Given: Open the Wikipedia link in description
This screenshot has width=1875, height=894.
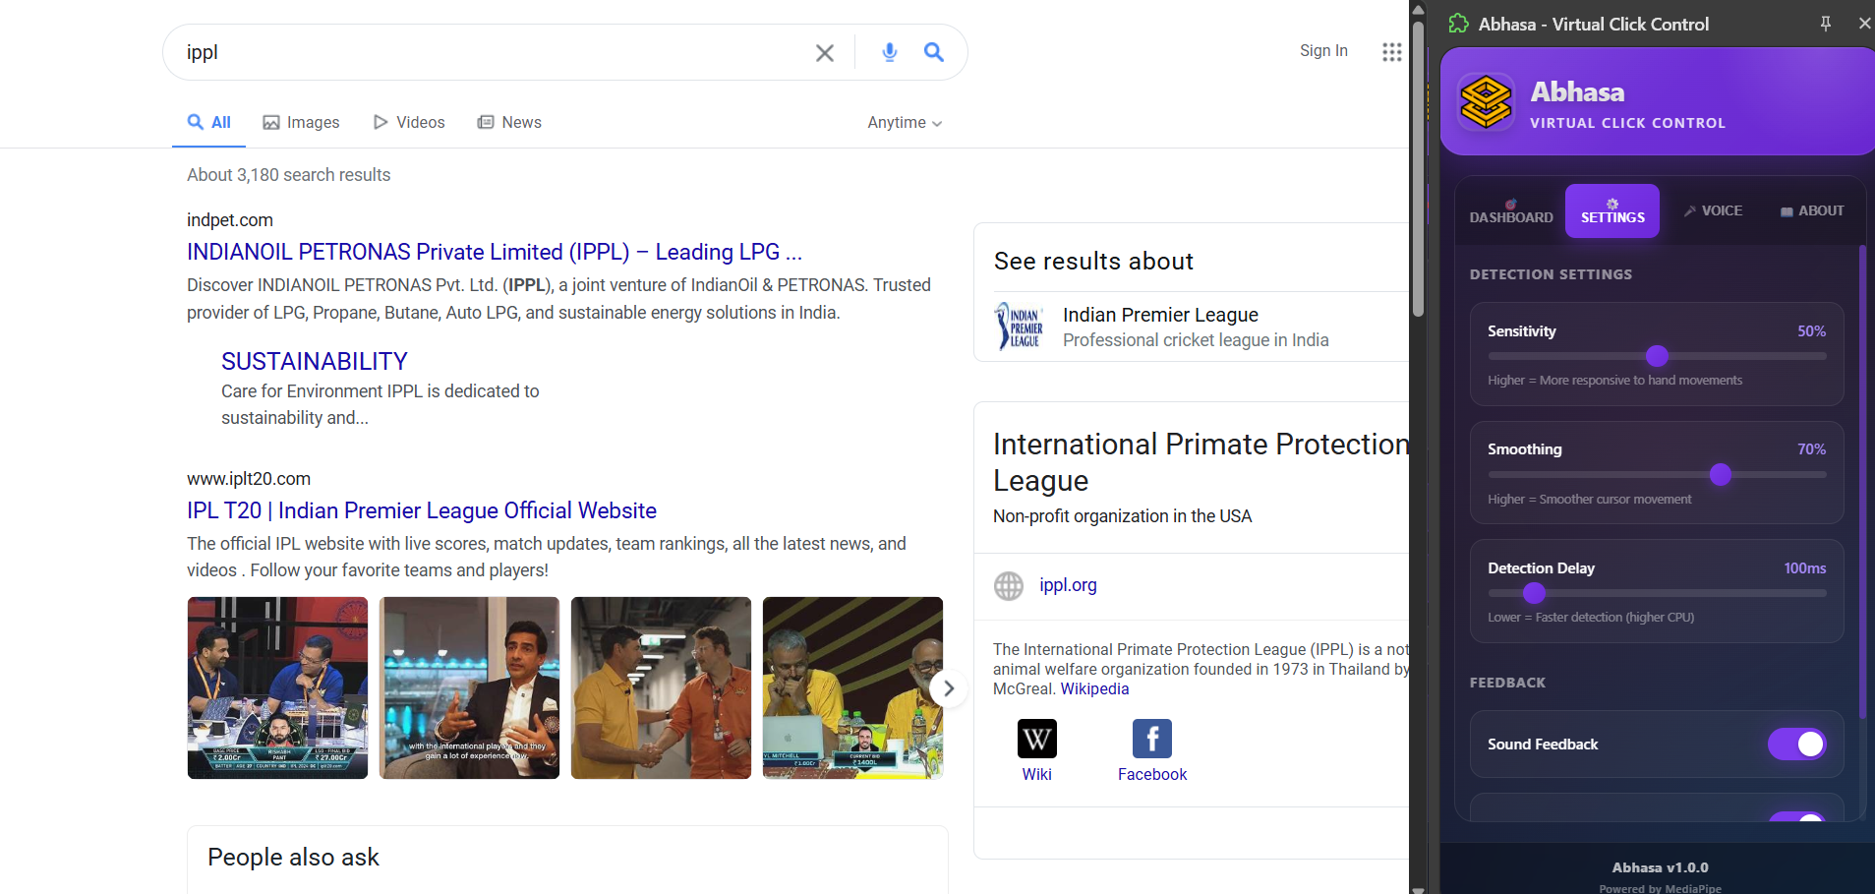Looking at the screenshot, I should tap(1094, 689).
